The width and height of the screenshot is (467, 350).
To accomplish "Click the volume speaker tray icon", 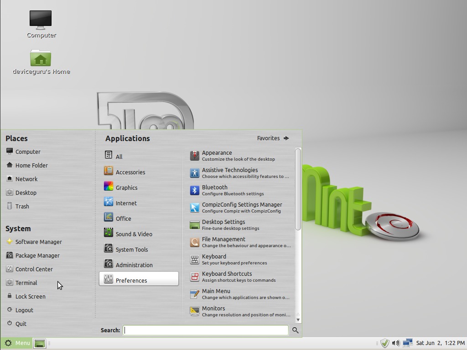I will coord(395,343).
